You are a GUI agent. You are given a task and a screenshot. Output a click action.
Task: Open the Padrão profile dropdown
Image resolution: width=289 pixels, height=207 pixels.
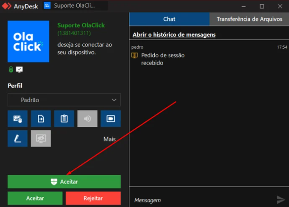tap(64, 100)
